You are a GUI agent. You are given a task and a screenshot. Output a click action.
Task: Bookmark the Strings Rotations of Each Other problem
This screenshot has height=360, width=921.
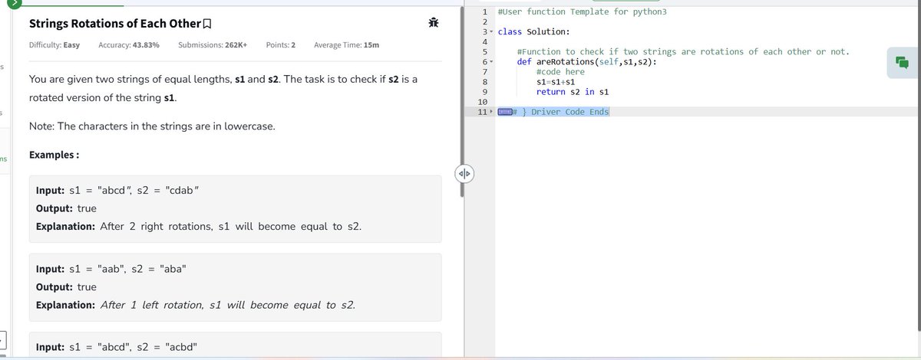point(206,24)
